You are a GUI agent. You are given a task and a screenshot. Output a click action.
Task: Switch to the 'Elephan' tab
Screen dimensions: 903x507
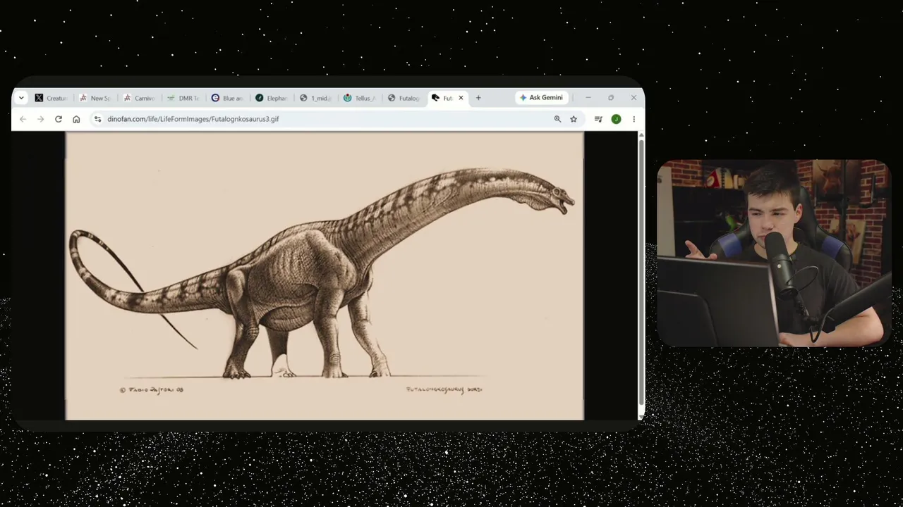click(272, 98)
